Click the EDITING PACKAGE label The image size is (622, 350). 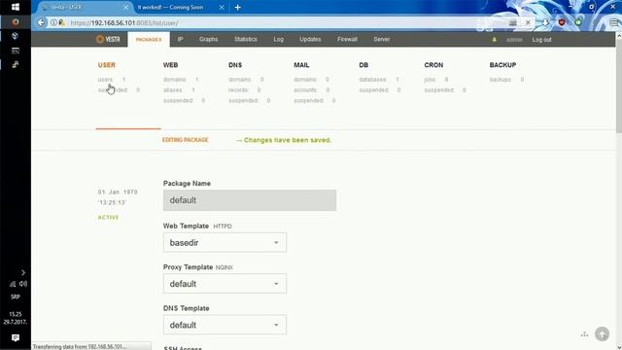[x=186, y=140]
